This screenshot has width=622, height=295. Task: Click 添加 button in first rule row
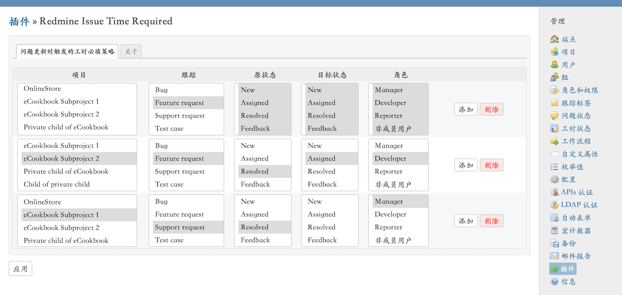466,110
